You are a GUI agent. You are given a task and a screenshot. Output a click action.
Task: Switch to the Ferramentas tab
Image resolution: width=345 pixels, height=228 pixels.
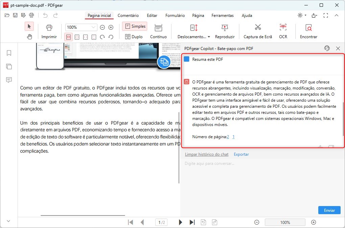222,16
